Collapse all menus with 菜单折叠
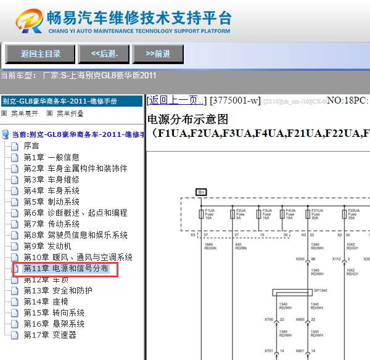This screenshot has height=360, width=370. click(70, 113)
